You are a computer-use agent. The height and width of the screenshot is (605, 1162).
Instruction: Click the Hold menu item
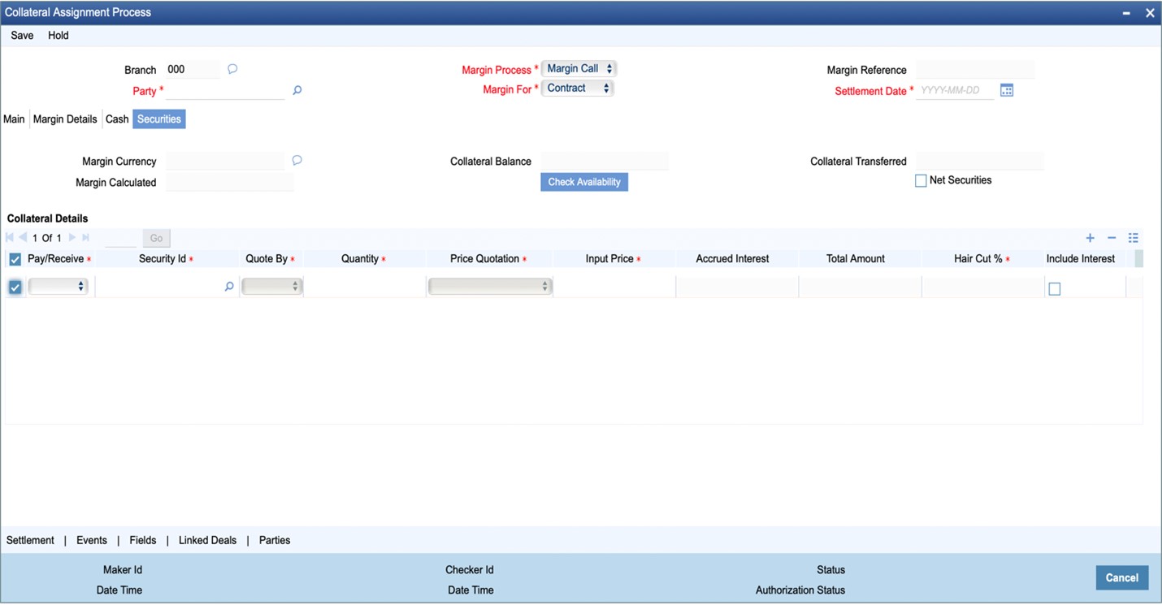point(59,36)
